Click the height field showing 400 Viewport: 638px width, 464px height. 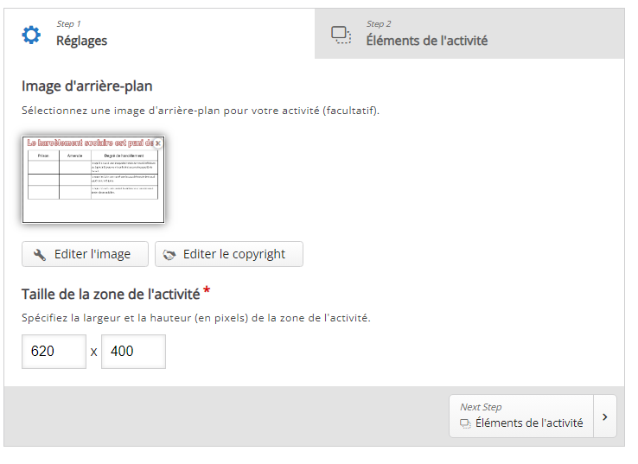[133, 352]
